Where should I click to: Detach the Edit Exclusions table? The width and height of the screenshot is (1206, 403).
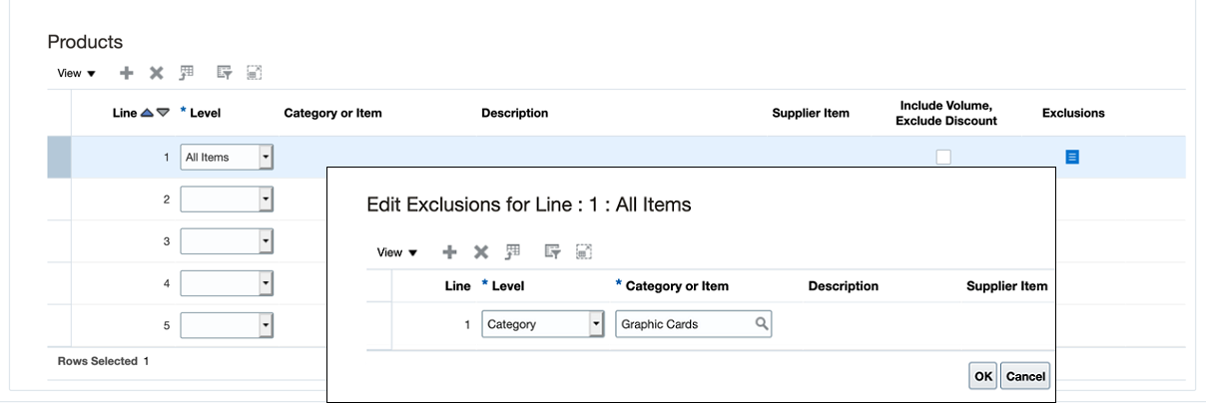(584, 252)
